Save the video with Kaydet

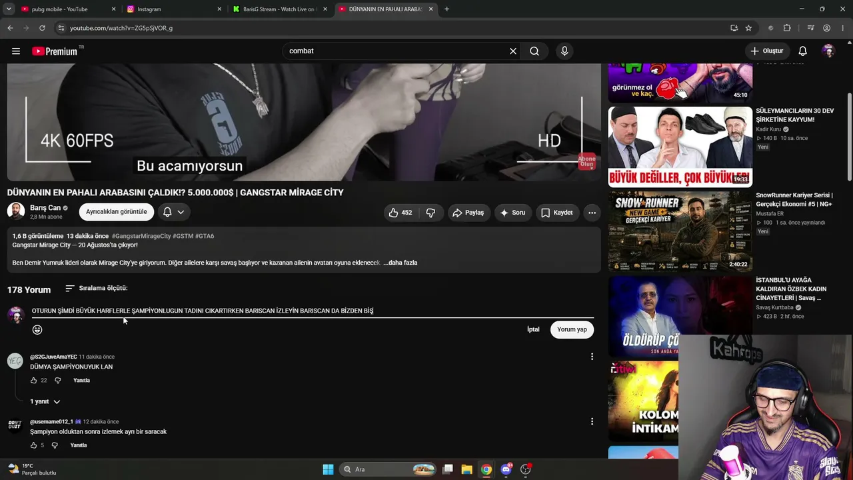click(557, 213)
